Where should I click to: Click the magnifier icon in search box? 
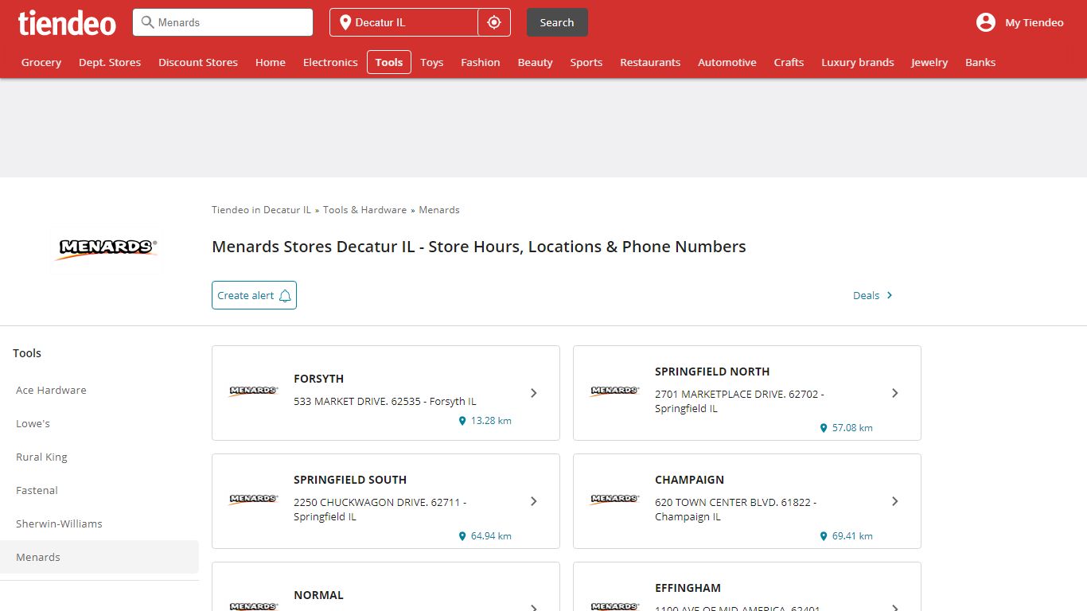pos(147,22)
